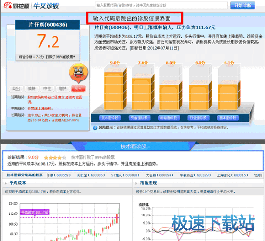Screen dimensions: 265x241
Task: Expand the 市场表现 section arrow
Action: pyautogui.click(x=136, y=183)
